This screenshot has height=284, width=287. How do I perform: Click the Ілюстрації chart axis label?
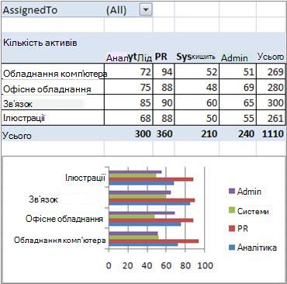pyautogui.click(x=85, y=178)
